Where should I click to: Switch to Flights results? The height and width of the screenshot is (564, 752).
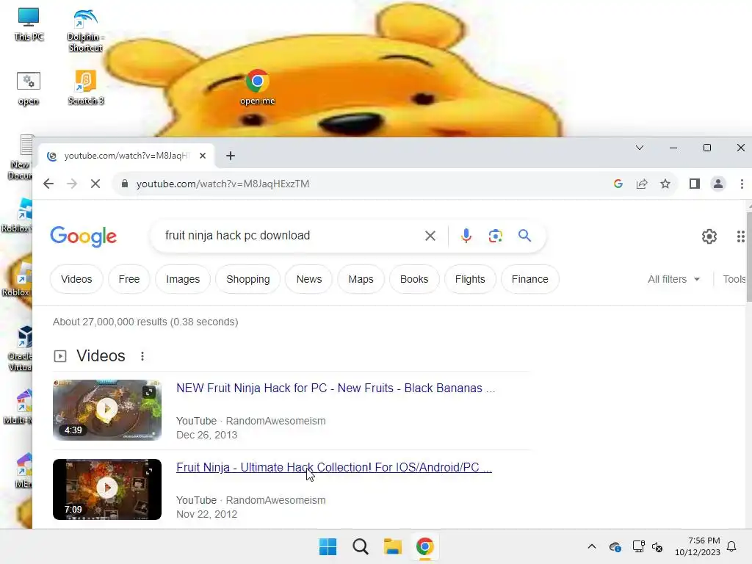pos(470,279)
